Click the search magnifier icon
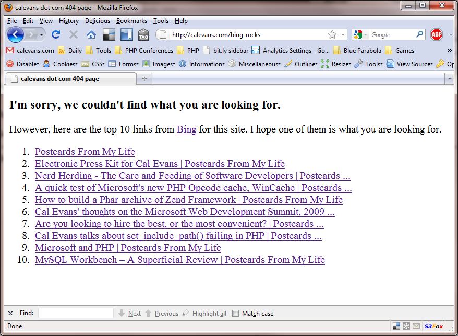The image size is (458, 336). pyautogui.click(x=419, y=35)
